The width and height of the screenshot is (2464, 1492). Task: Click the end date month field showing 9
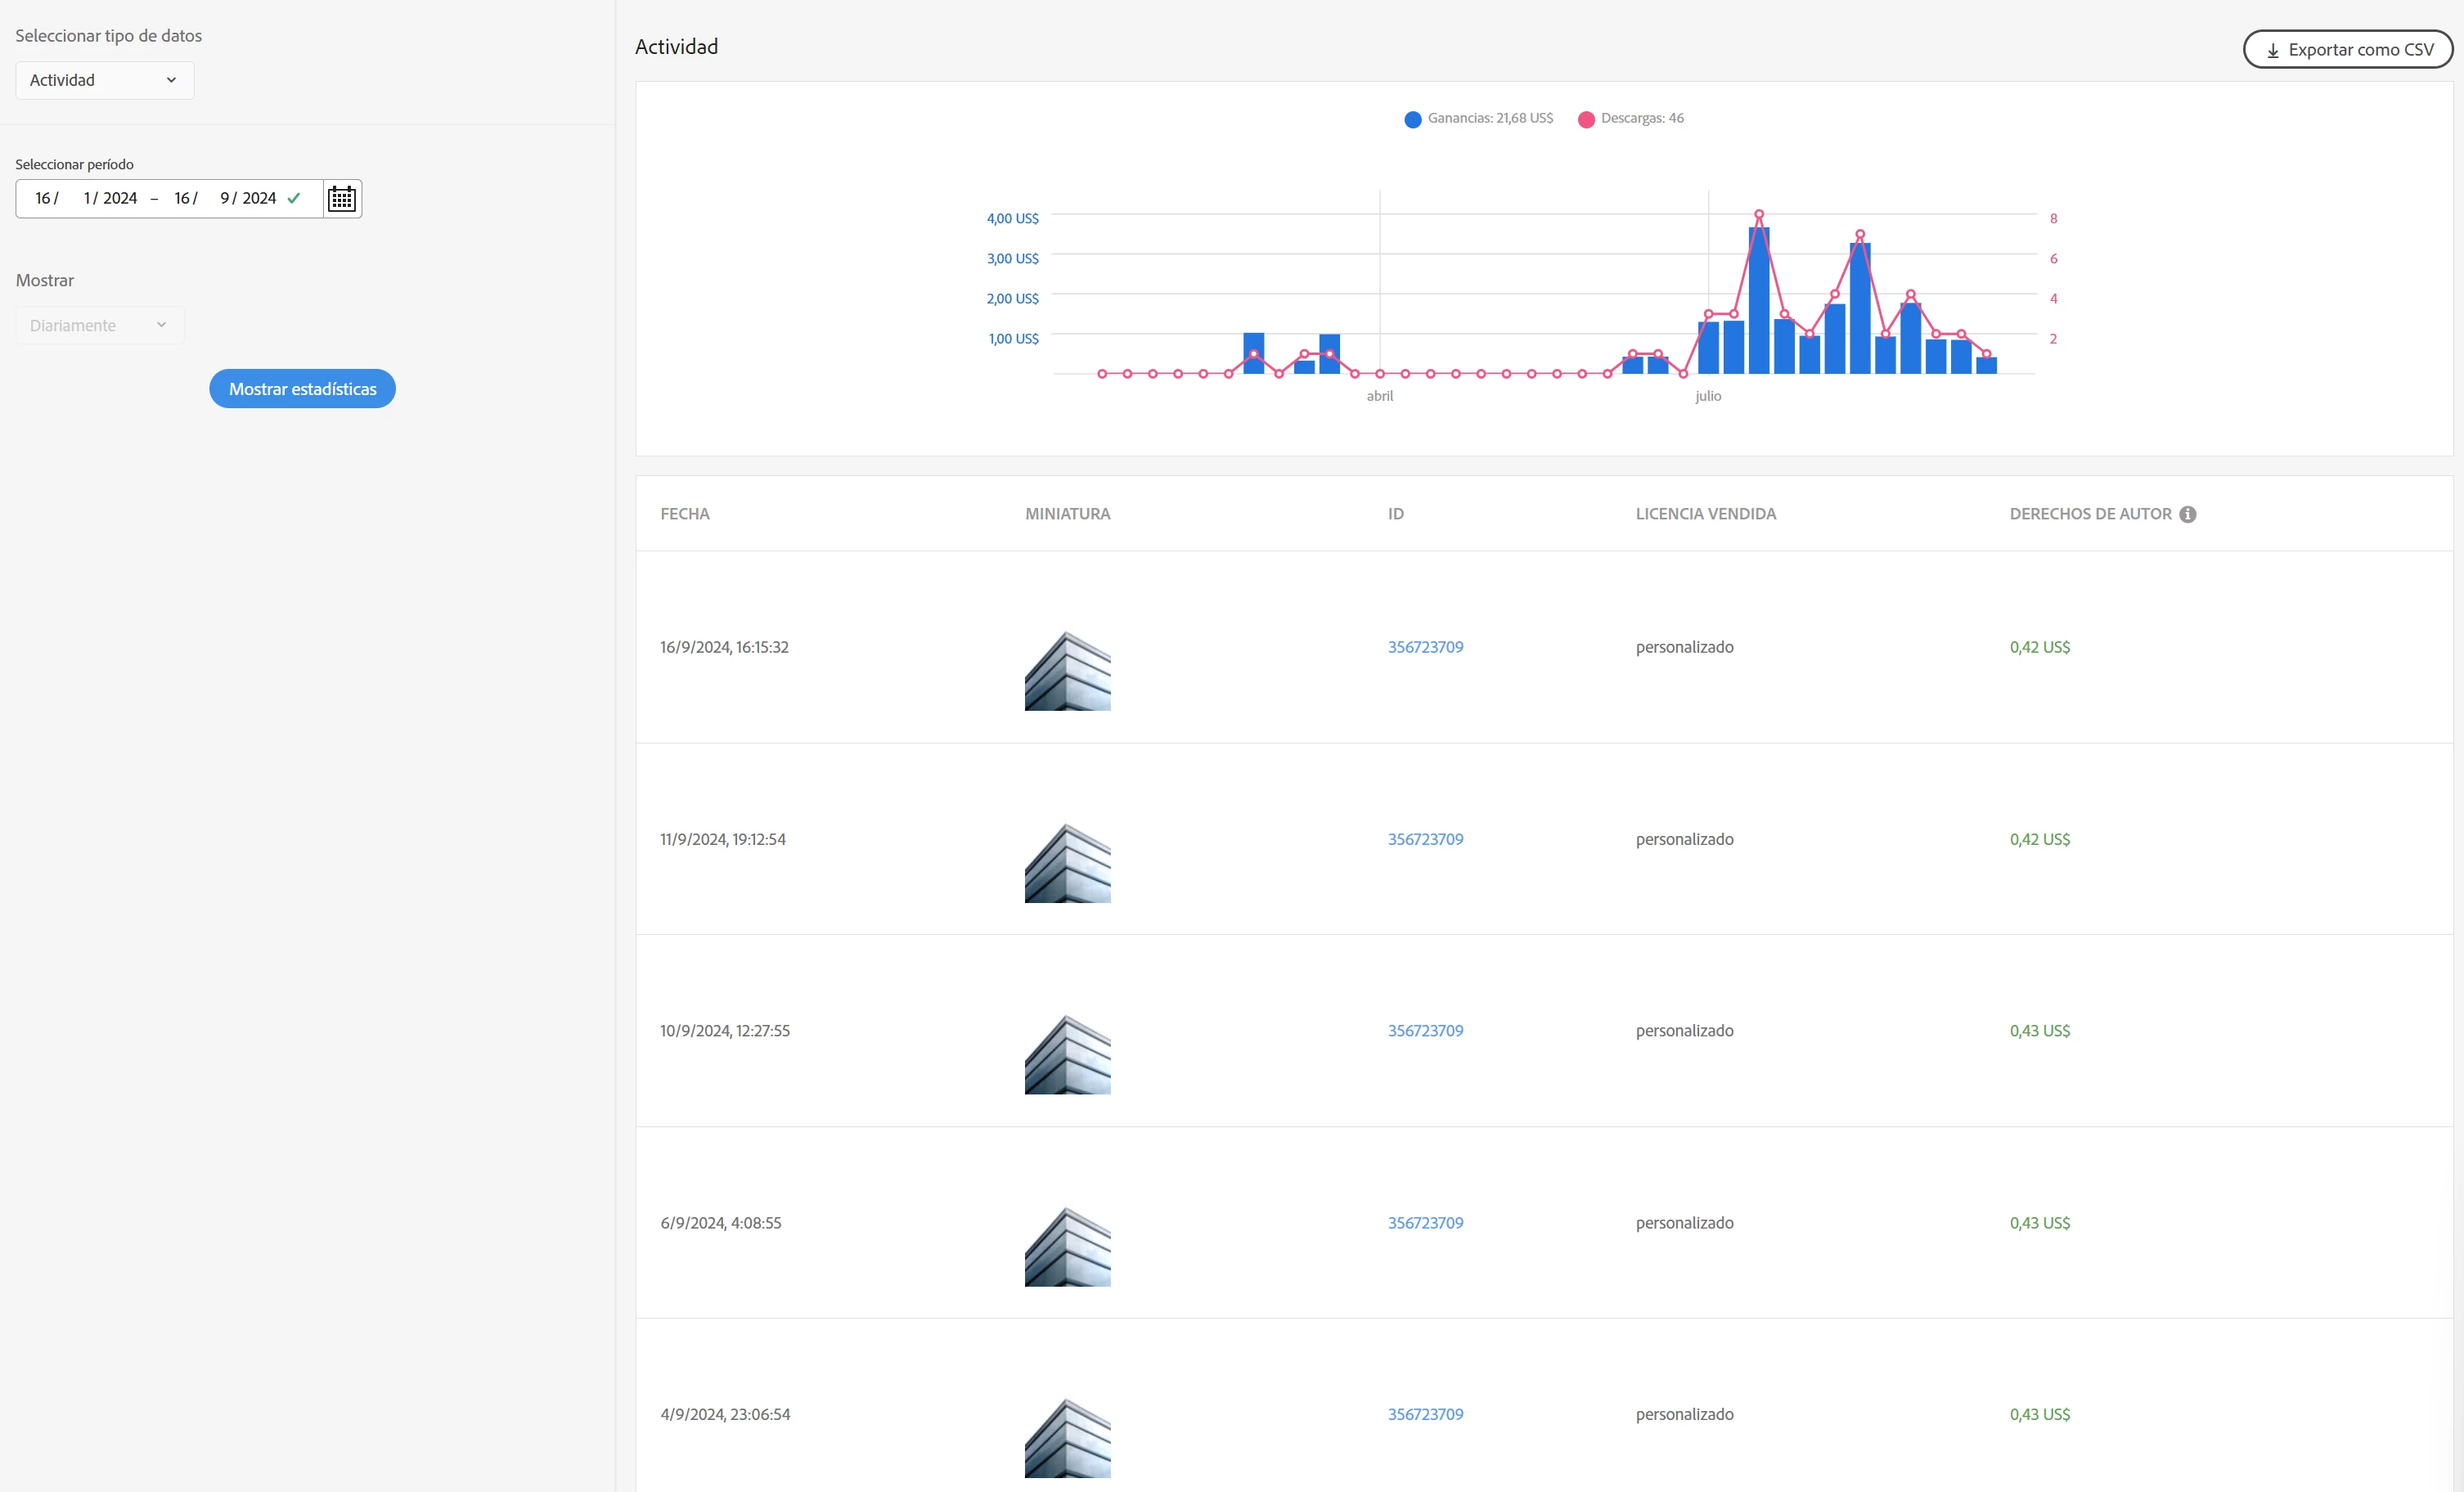[x=225, y=198]
